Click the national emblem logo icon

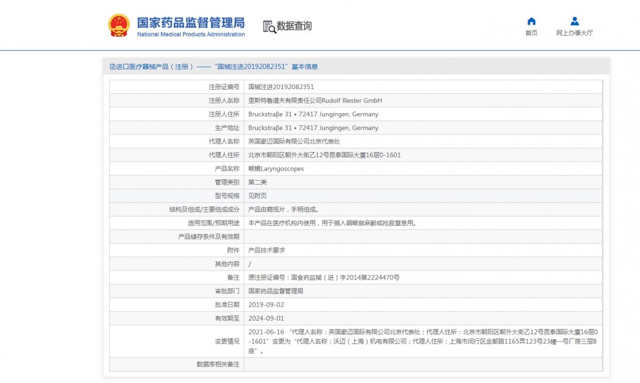coord(118,25)
